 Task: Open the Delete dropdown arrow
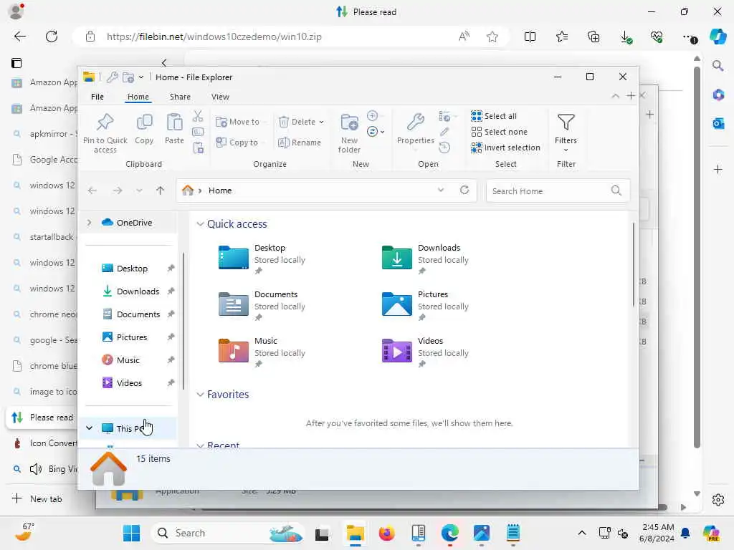(322, 122)
